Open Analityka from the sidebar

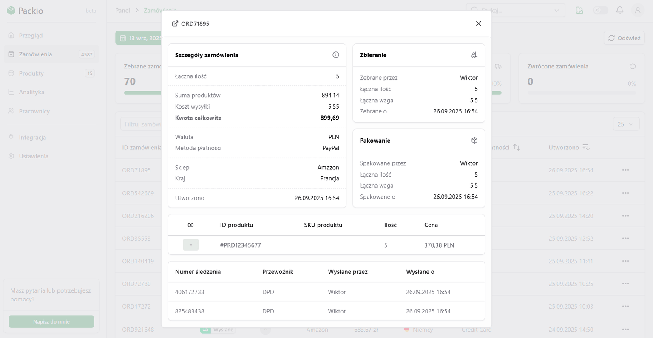[31, 92]
